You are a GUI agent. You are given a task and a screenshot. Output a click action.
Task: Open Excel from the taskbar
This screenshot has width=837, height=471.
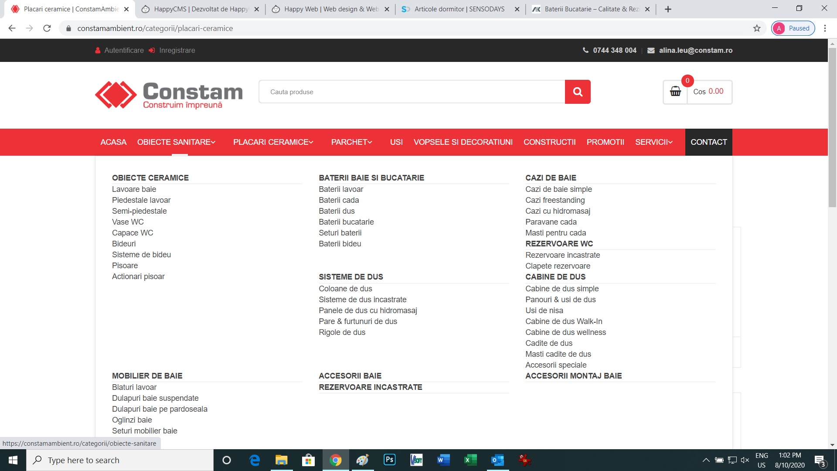click(x=470, y=460)
